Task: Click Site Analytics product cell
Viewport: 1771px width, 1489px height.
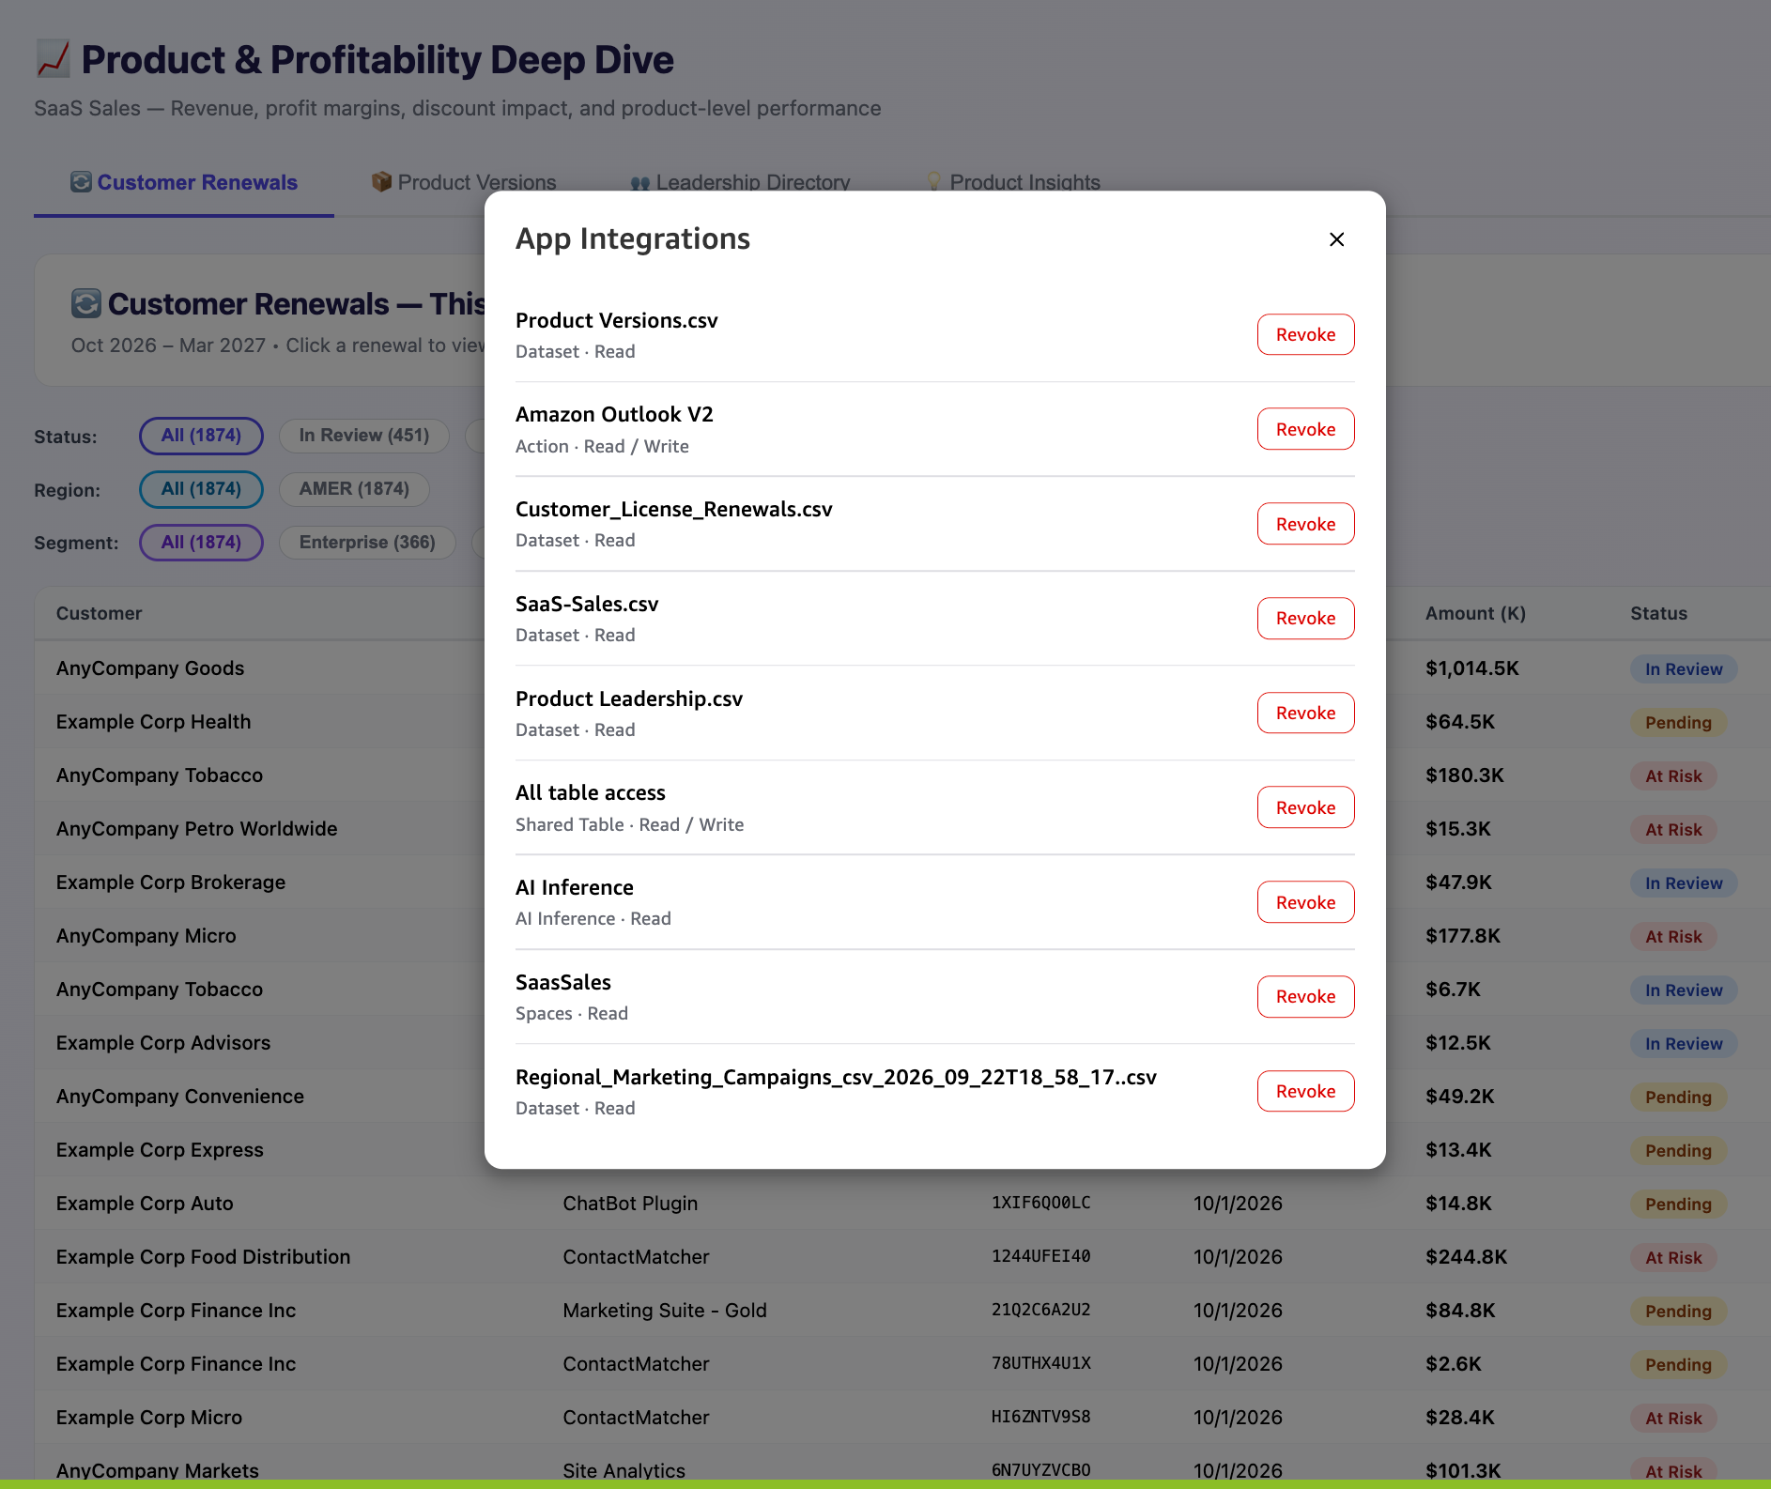Action: [x=624, y=1470]
